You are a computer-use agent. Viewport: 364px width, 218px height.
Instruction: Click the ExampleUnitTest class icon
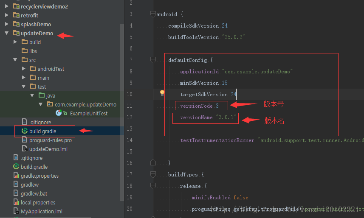59,113
